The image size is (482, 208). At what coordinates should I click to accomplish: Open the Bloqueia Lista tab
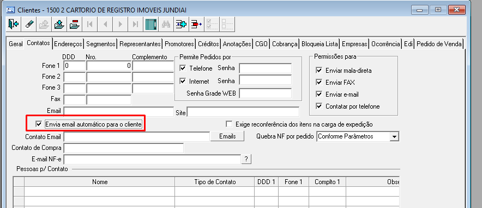320,44
